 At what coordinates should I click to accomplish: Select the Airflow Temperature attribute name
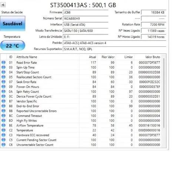click(x=30, y=125)
